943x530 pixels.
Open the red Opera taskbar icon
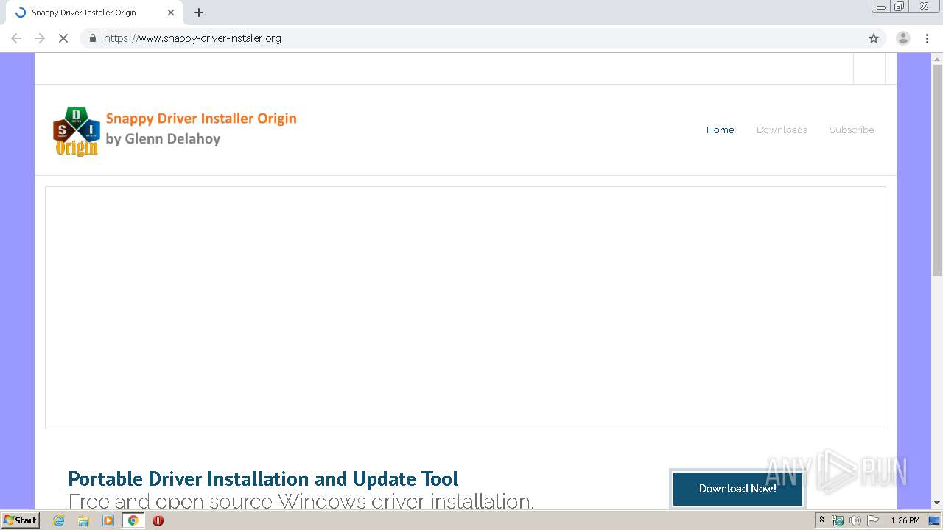[x=158, y=520]
